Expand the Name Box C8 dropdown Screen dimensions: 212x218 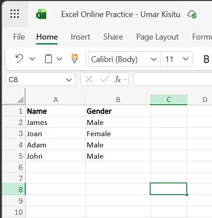pyautogui.click(x=69, y=80)
